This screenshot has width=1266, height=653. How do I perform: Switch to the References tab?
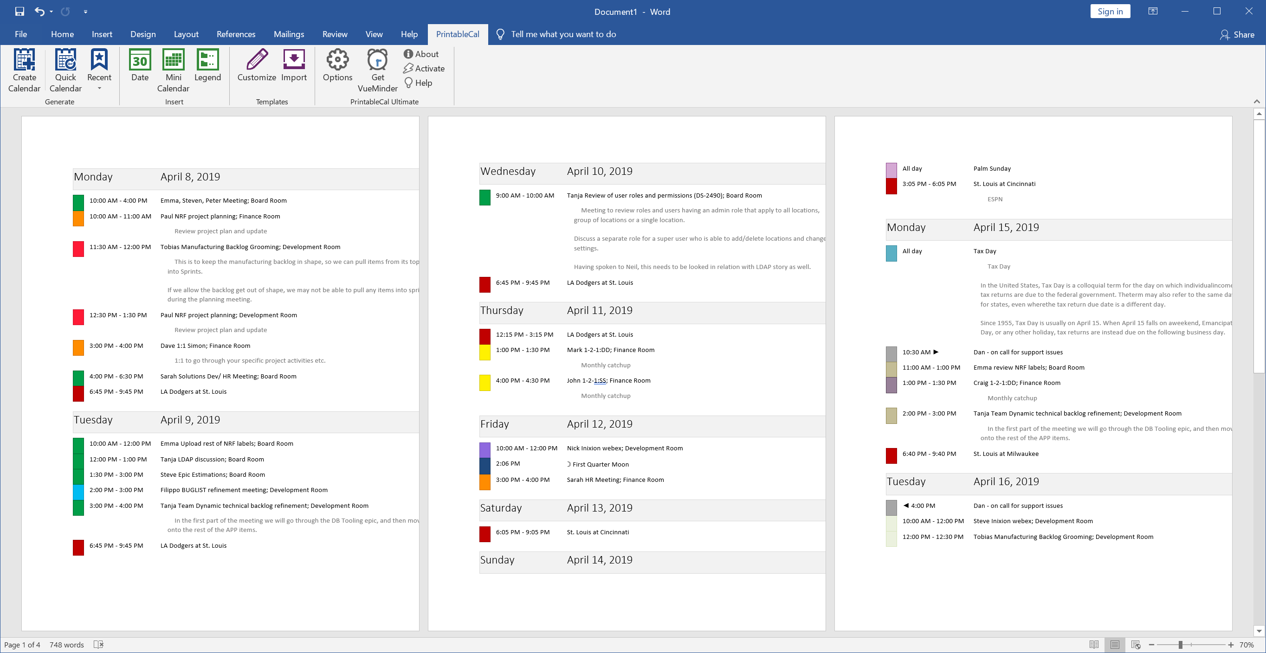tap(236, 34)
